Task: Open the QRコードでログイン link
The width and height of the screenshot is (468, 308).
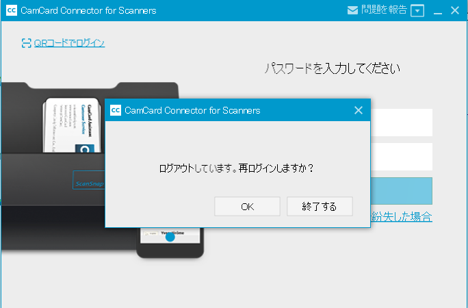Action: pyautogui.click(x=69, y=43)
